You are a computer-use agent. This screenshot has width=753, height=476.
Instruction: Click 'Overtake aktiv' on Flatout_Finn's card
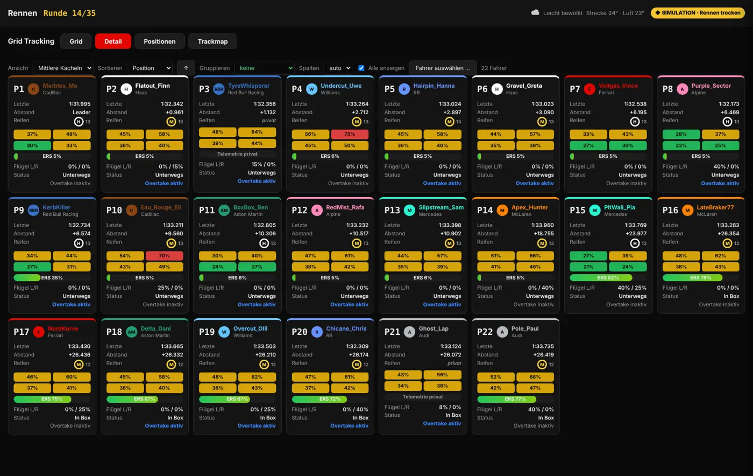click(x=164, y=183)
